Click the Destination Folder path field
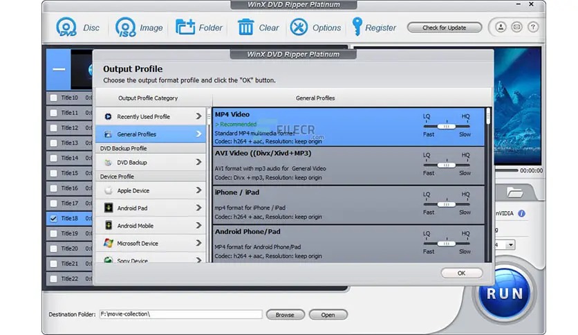Screen dimensions: 578x335 pyautogui.click(x=180, y=314)
